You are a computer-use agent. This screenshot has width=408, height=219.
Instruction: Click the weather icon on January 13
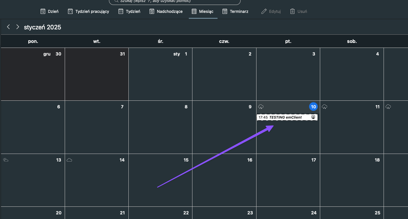6,160
